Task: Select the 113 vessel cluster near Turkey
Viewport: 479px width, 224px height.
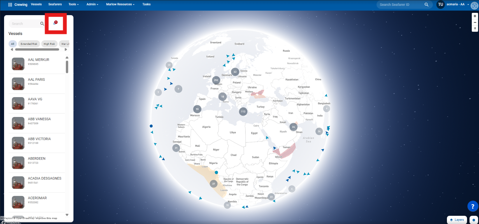Action: pyautogui.click(x=243, y=111)
